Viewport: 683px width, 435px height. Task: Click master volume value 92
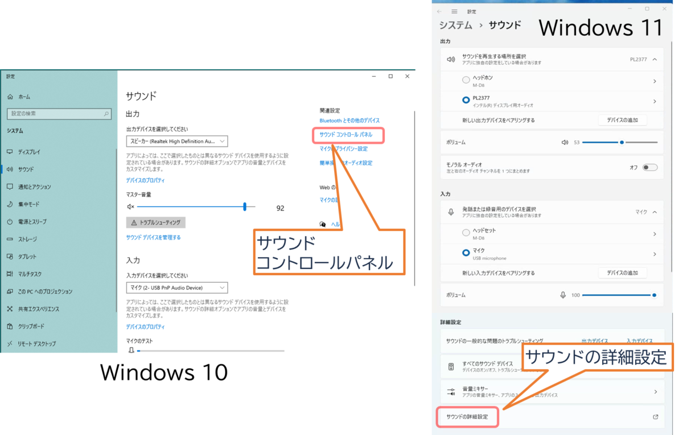280,208
